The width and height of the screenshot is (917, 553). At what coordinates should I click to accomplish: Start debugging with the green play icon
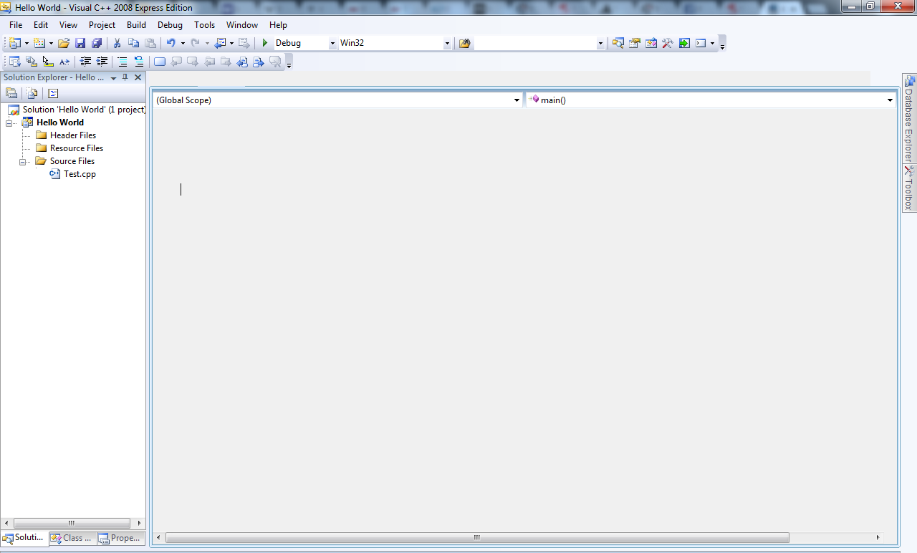coord(264,43)
